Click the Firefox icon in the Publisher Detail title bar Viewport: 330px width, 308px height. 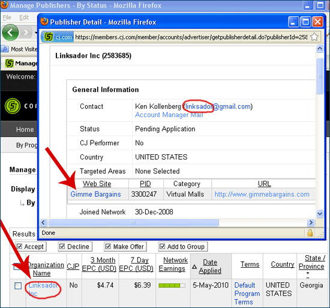click(x=44, y=22)
